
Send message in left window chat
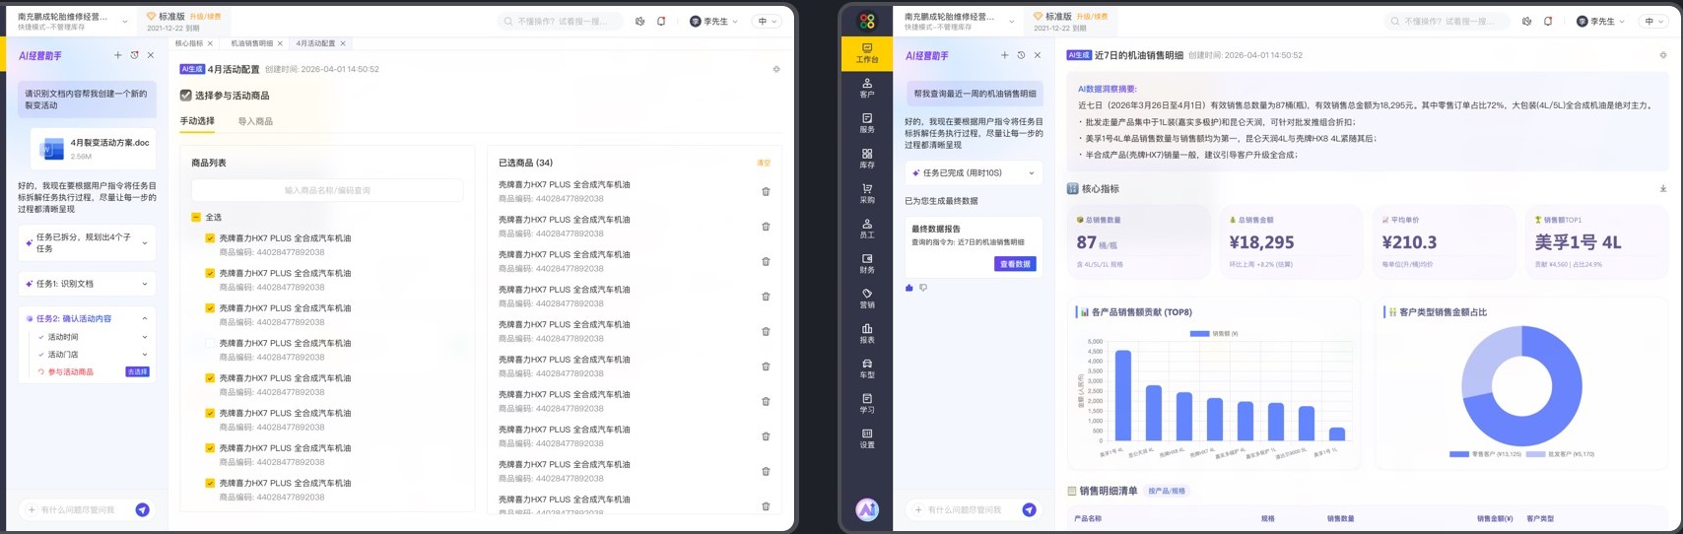click(143, 509)
